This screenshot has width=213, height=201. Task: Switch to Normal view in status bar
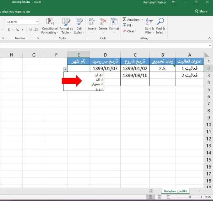[x=151, y=197]
